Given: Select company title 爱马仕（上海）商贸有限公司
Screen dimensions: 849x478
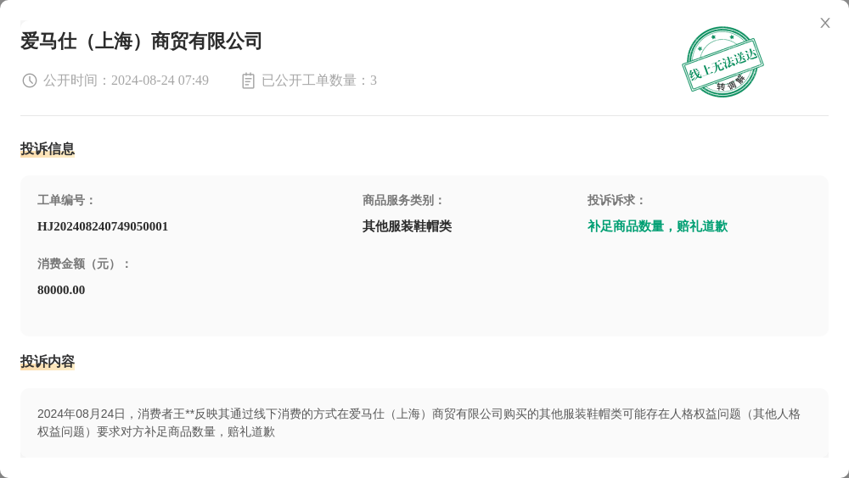Looking at the screenshot, I should tap(141, 41).
